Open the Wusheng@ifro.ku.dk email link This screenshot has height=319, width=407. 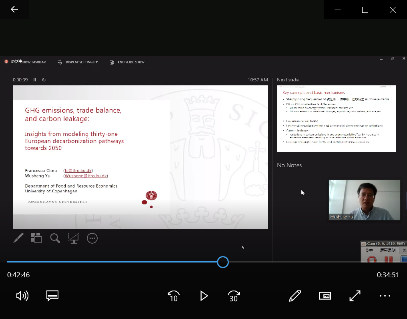point(86,176)
